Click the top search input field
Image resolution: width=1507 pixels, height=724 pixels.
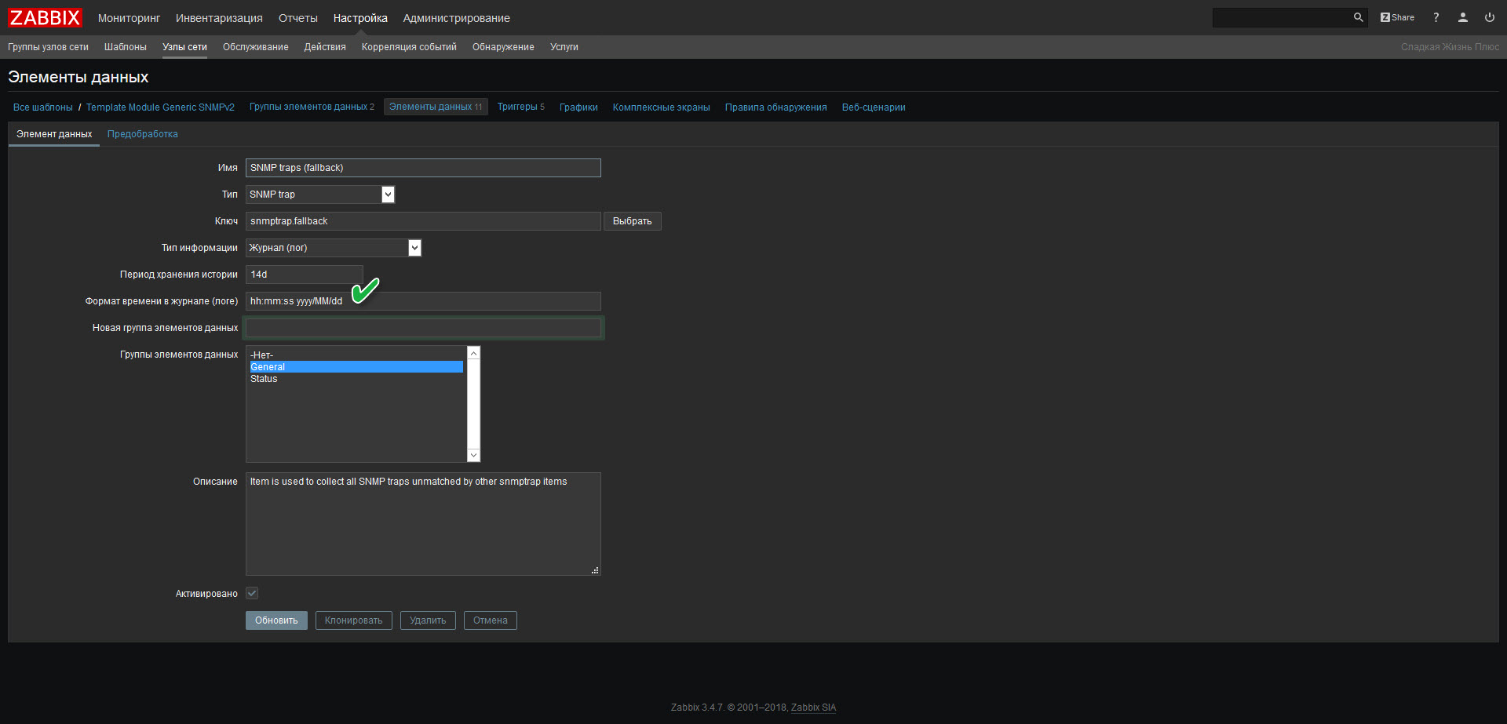click(1283, 17)
